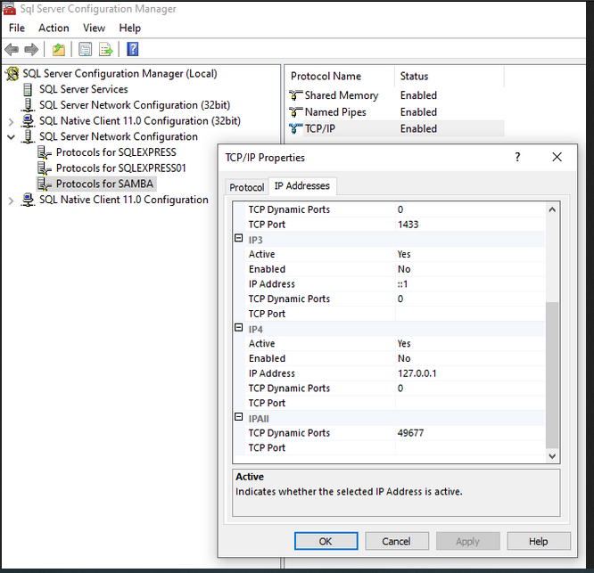Collapse the IP4 section

[x=239, y=327]
